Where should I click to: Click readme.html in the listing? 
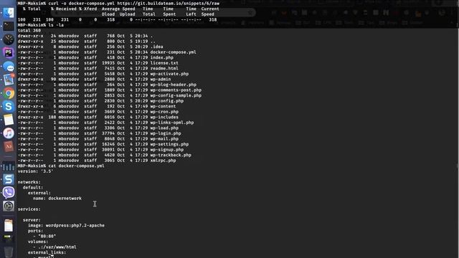click(x=164, y=69)
